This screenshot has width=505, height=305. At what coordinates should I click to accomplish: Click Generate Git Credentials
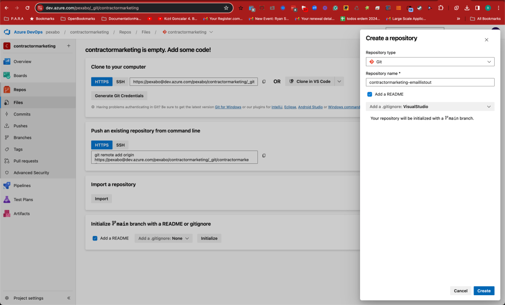tap(119, 96)
